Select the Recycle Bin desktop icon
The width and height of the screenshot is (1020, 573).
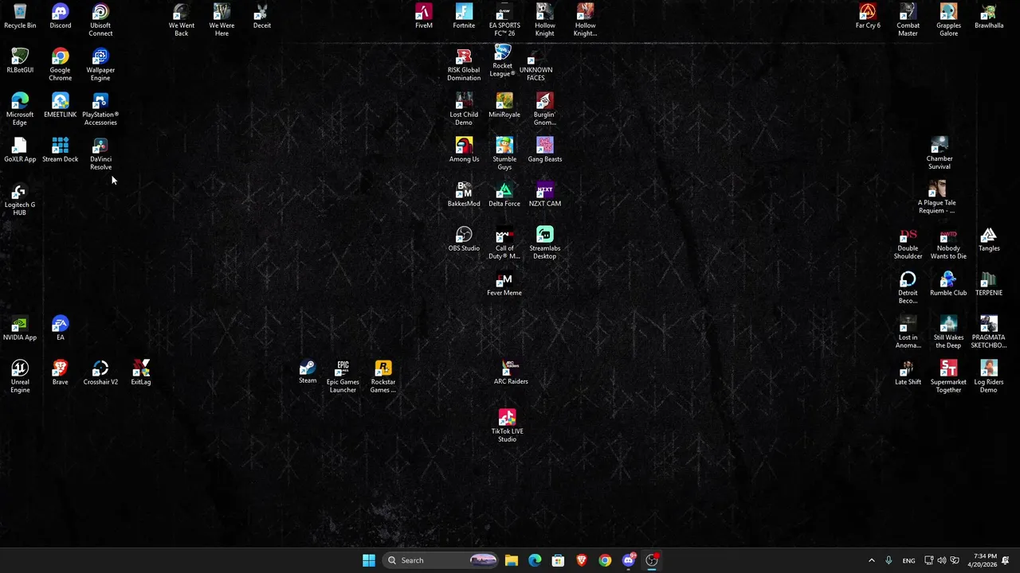20,16
